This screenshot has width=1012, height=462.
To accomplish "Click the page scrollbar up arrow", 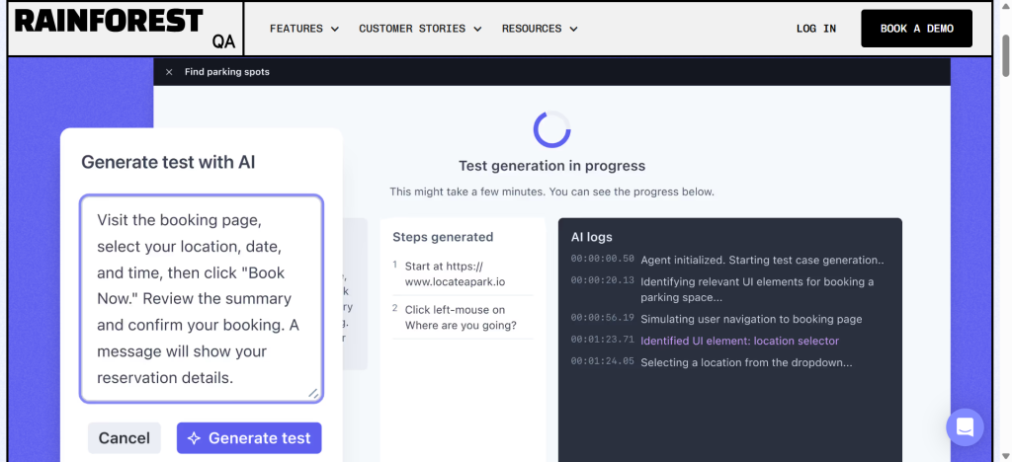I will [1004, 7].
